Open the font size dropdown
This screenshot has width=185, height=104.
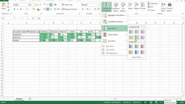coord(34,5)
